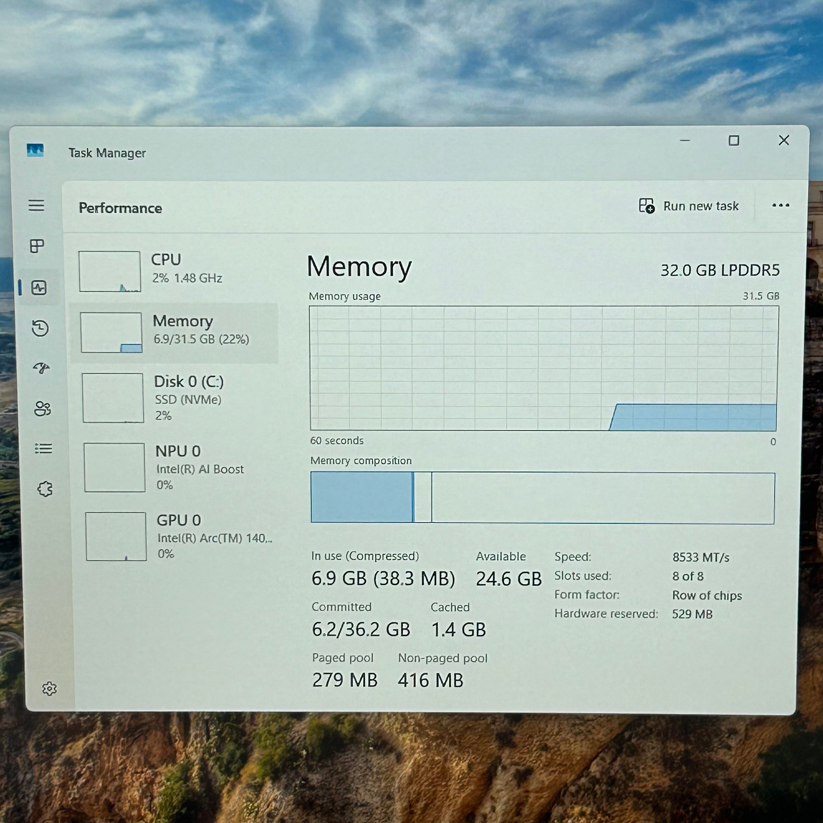The height and width of the screenshot is (823, 823).
Task: Open the Details list page icon
Action: 44,449
